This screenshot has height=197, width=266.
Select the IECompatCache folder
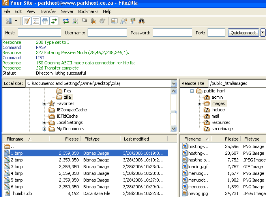click(71, 110)
